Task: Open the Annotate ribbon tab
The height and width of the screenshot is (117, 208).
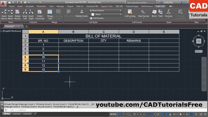Action: click(x=30, y=6)
